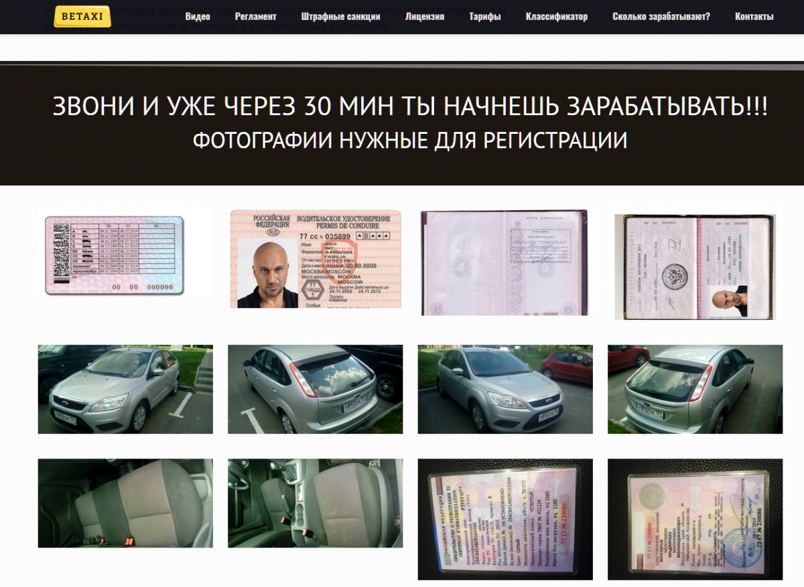Go to Штрафные санкции page
The height and width of the screenshot is (587, 804).
(340, 17)
